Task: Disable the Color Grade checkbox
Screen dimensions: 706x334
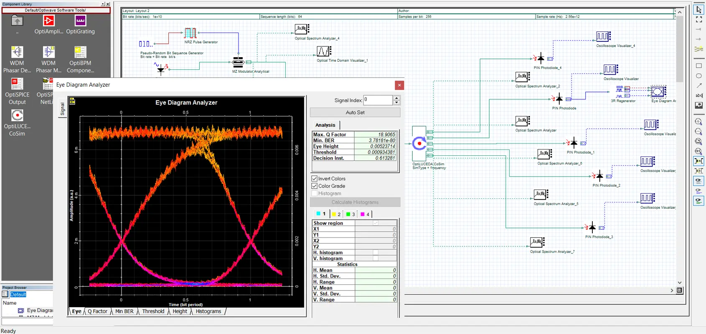Action: tap(315, 186)
